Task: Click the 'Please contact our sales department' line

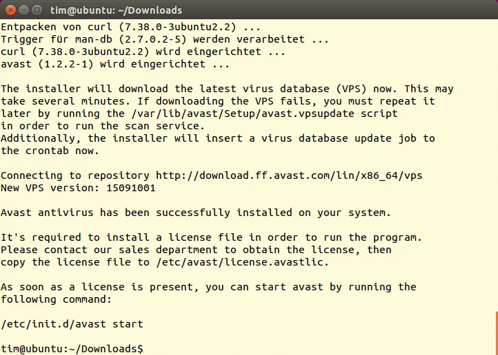Action: (195, 250)
